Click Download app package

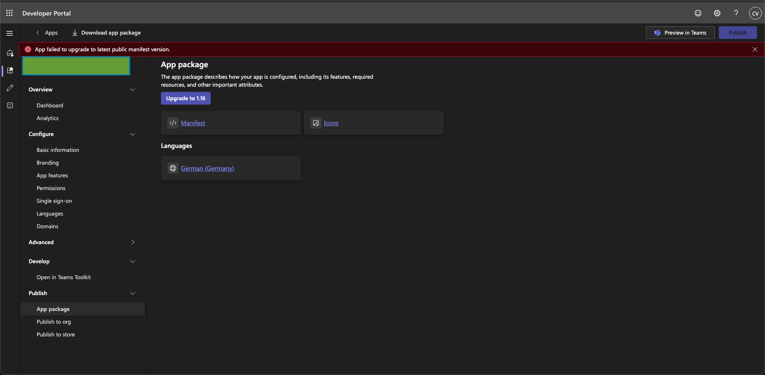(x=106, y=33)
